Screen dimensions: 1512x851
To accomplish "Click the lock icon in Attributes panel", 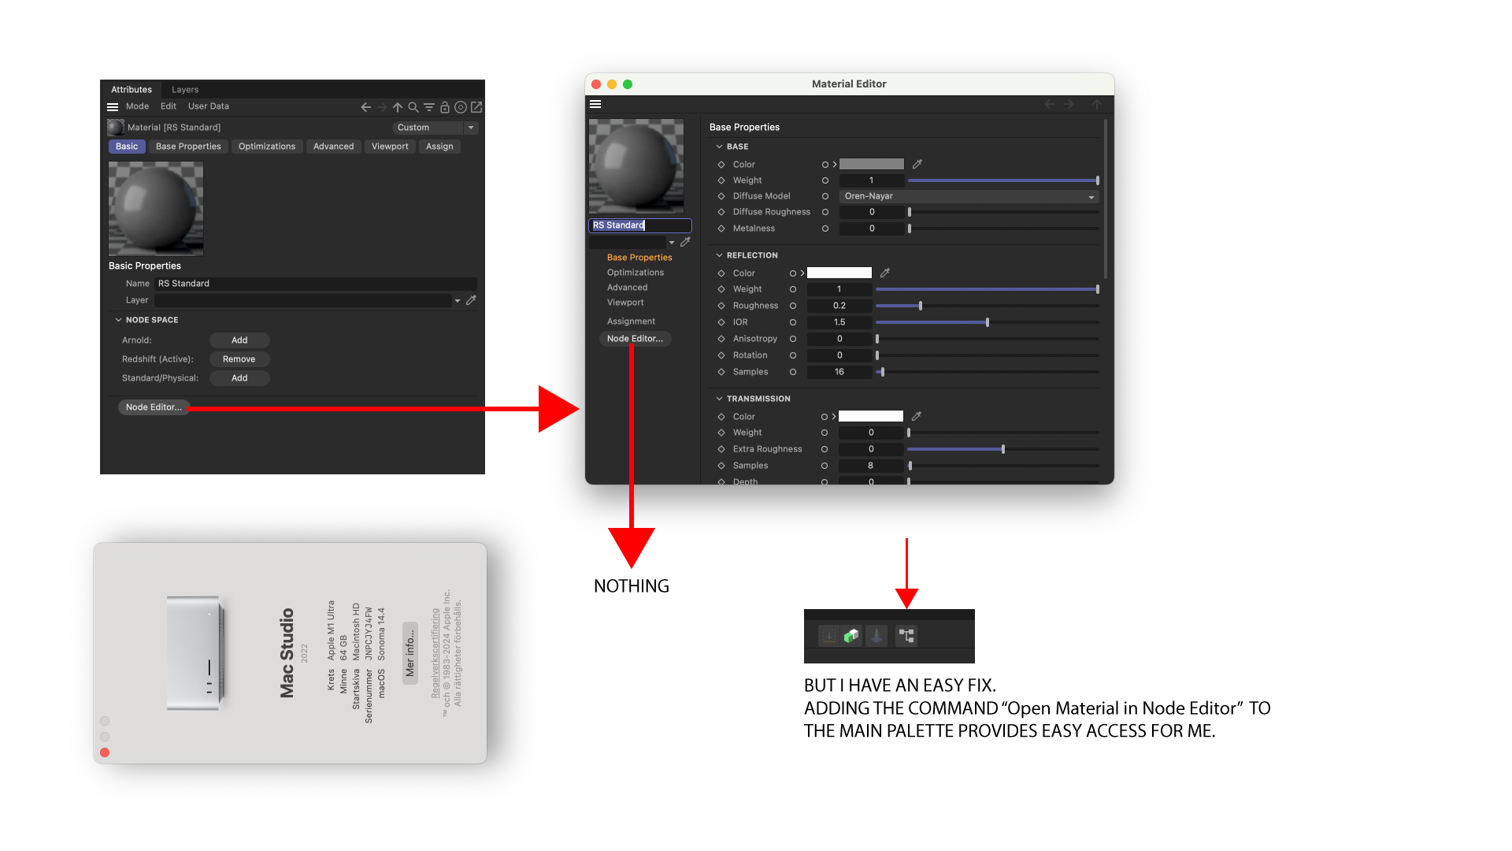I will [x=445, y=107].
